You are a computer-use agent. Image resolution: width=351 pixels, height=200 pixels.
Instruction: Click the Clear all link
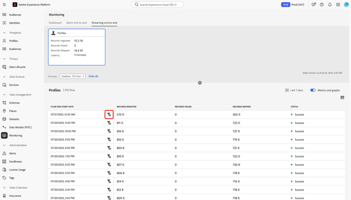pos(93,76)
